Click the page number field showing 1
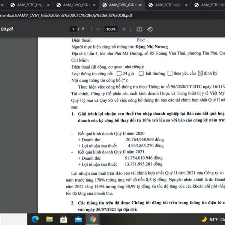Viewport: 225px width, 225px height. 73,29
